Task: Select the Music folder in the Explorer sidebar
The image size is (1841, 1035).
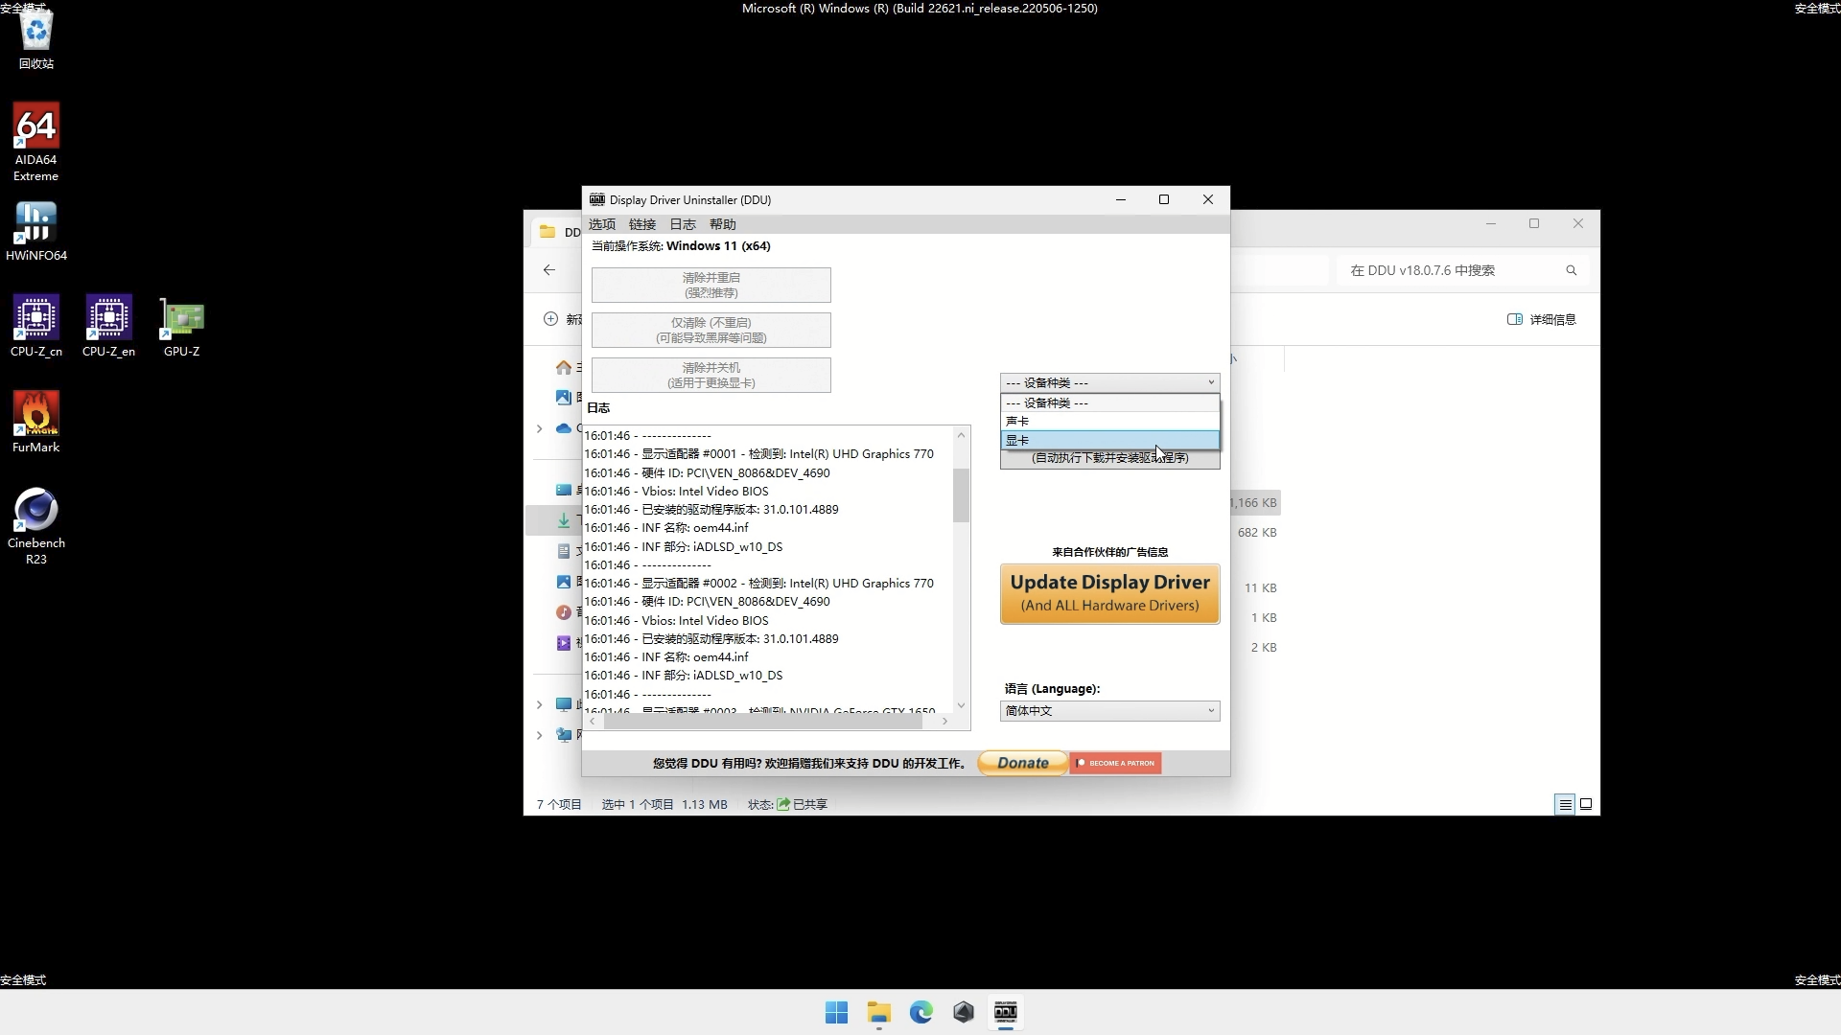Action: pos(565,612)
